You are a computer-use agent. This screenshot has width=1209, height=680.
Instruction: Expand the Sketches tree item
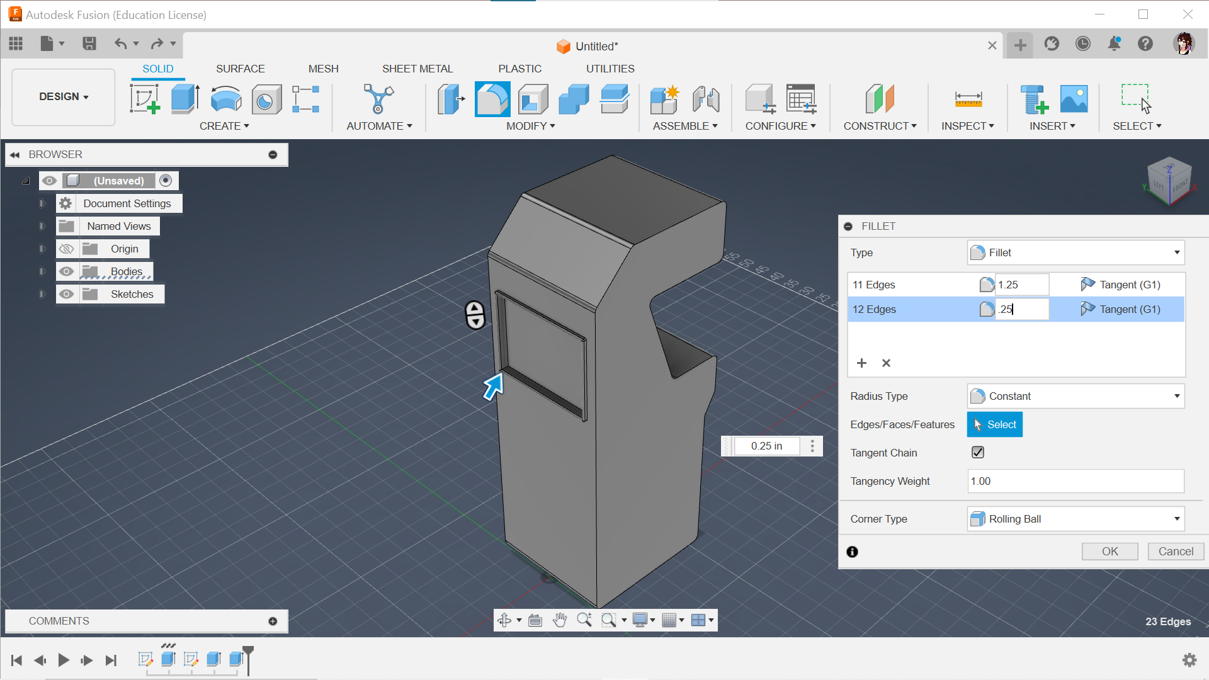coord(42,294)
